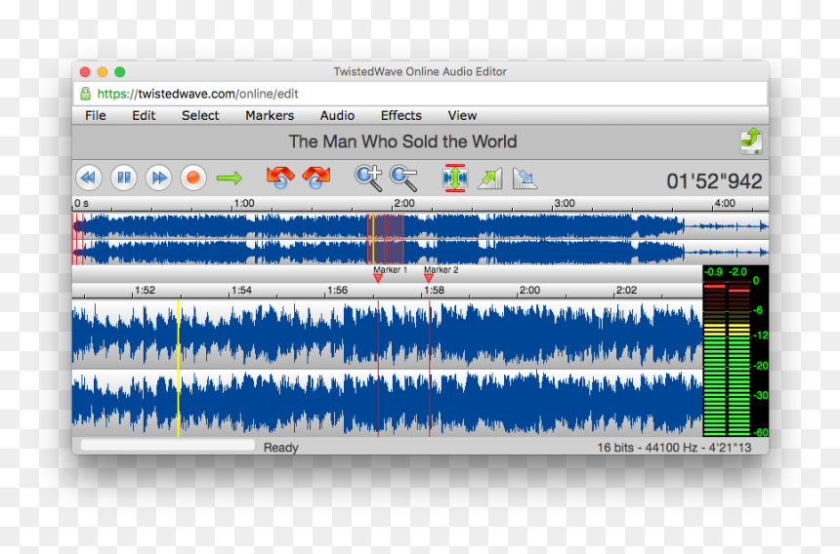Click the left channel level meter
Viewport: 840px width, 554px height.
714,358
